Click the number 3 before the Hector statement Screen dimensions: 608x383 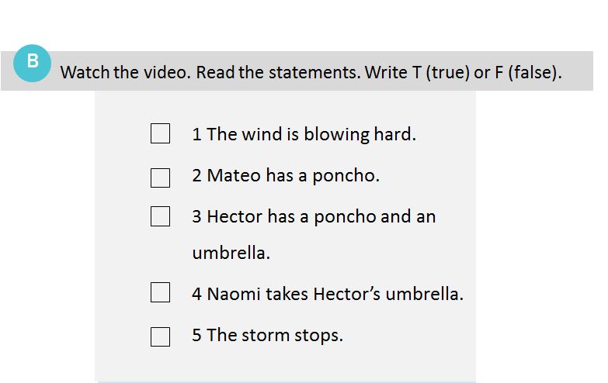pos(196,217)
